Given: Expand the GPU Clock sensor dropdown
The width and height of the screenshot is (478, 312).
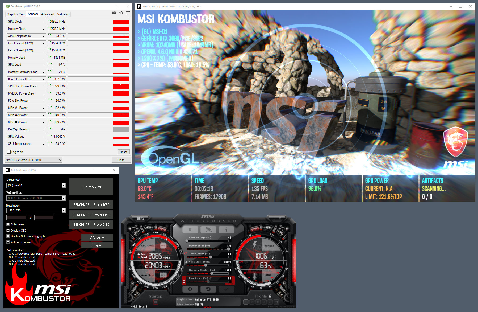Looking at the screenshot, I should coord(44,22).
